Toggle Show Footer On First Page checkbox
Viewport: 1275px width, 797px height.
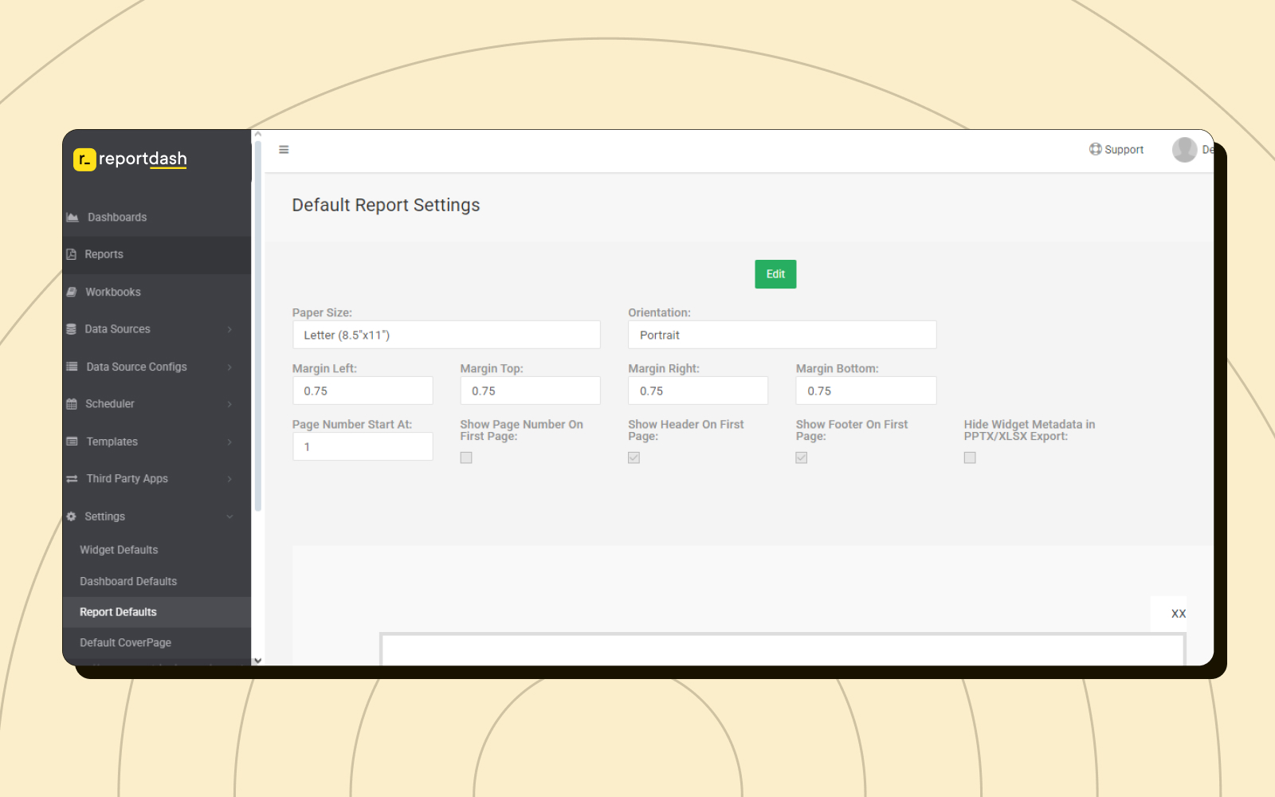tap(802, 457)
